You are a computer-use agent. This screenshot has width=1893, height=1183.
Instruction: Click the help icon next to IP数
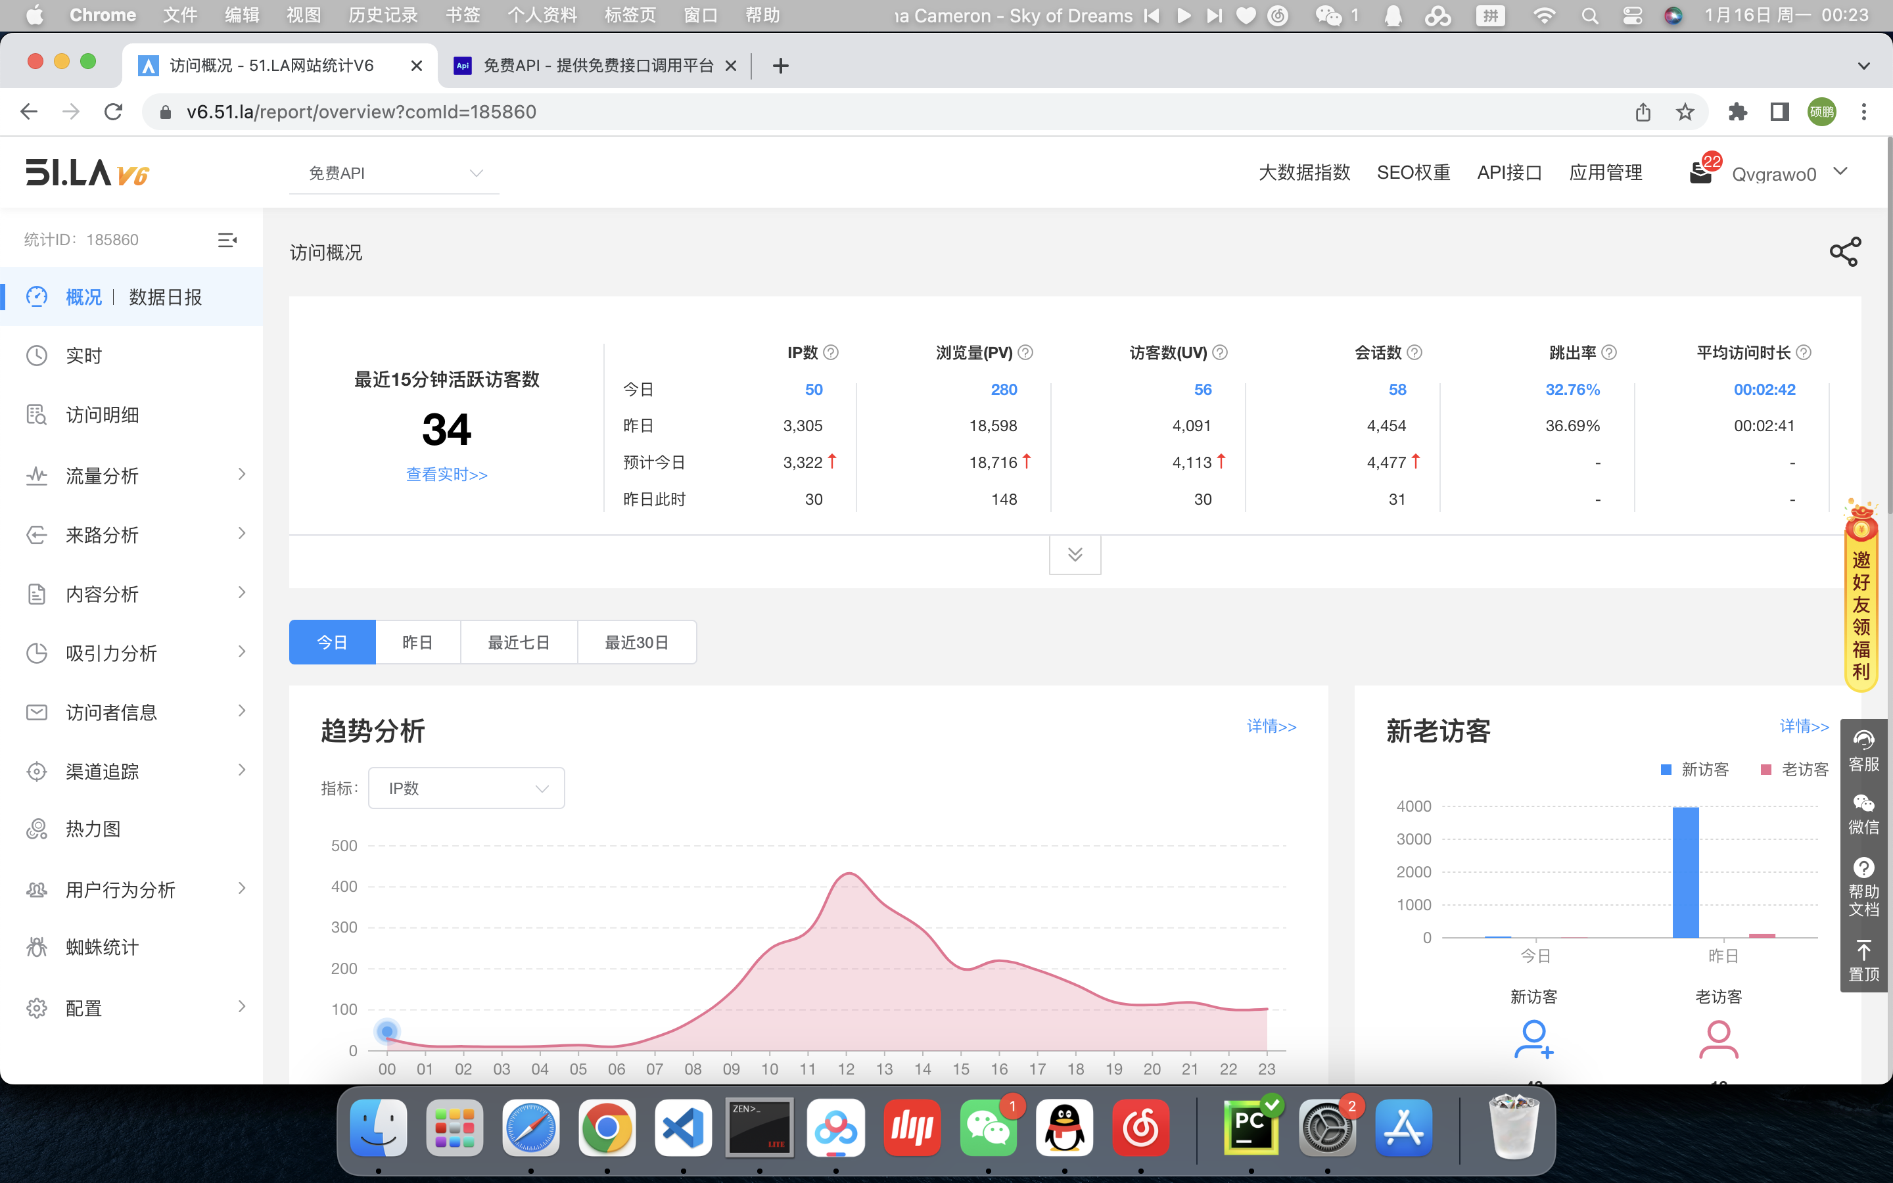(x=831, y=353)
